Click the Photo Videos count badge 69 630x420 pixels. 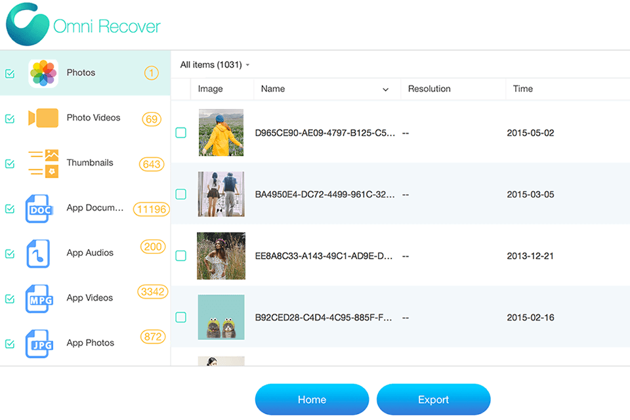pos(152,119)
